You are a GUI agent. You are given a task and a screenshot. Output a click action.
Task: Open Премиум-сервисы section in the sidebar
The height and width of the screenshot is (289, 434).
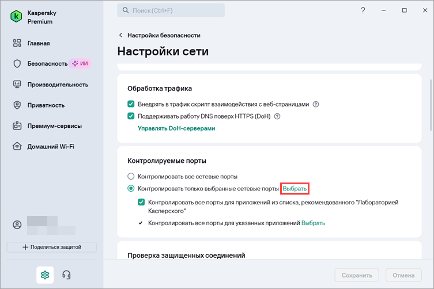point(54,126)
